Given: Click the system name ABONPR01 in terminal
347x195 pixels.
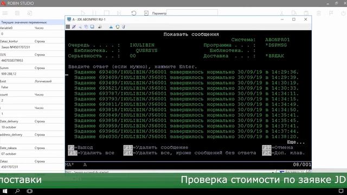Looking at the screenshot, I should click(x=277, y=40).
